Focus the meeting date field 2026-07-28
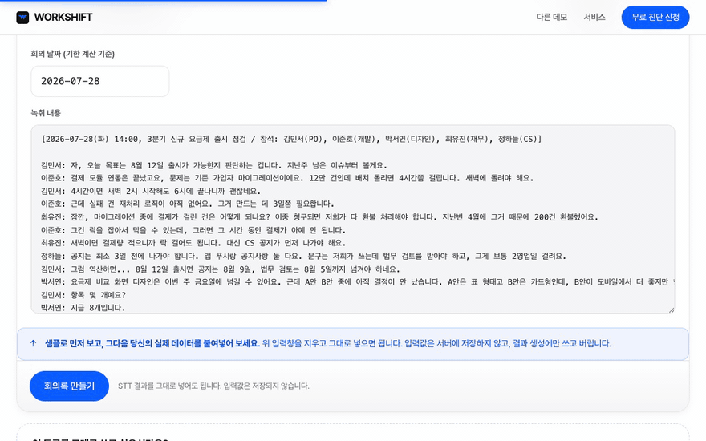706x441 pixels. coord(100,81)
